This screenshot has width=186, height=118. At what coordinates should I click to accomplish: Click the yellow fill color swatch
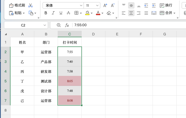pyautogui.click(x=87, y=13)
